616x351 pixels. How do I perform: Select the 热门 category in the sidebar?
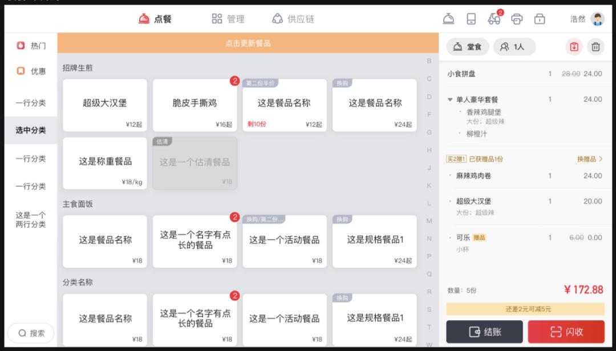pos(31,45)
